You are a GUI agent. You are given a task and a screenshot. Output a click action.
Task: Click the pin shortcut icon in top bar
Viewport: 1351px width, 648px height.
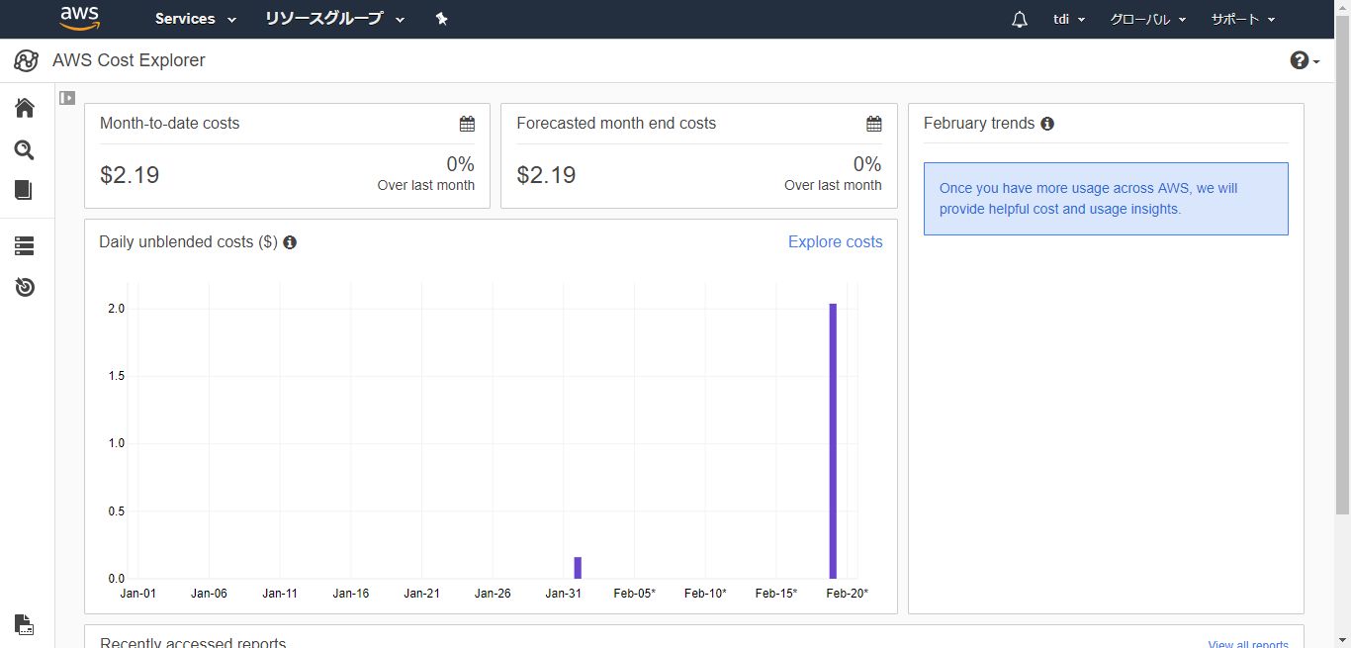point(442,19)
